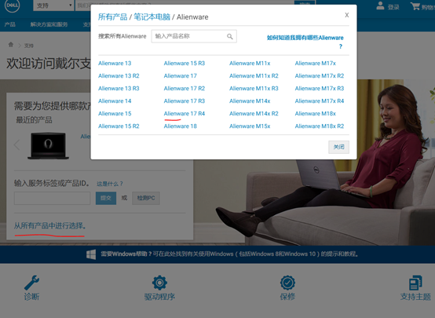The image size is (435, 318).
Task: Click the 关闭 button in dialog
Action: point(338,147)
